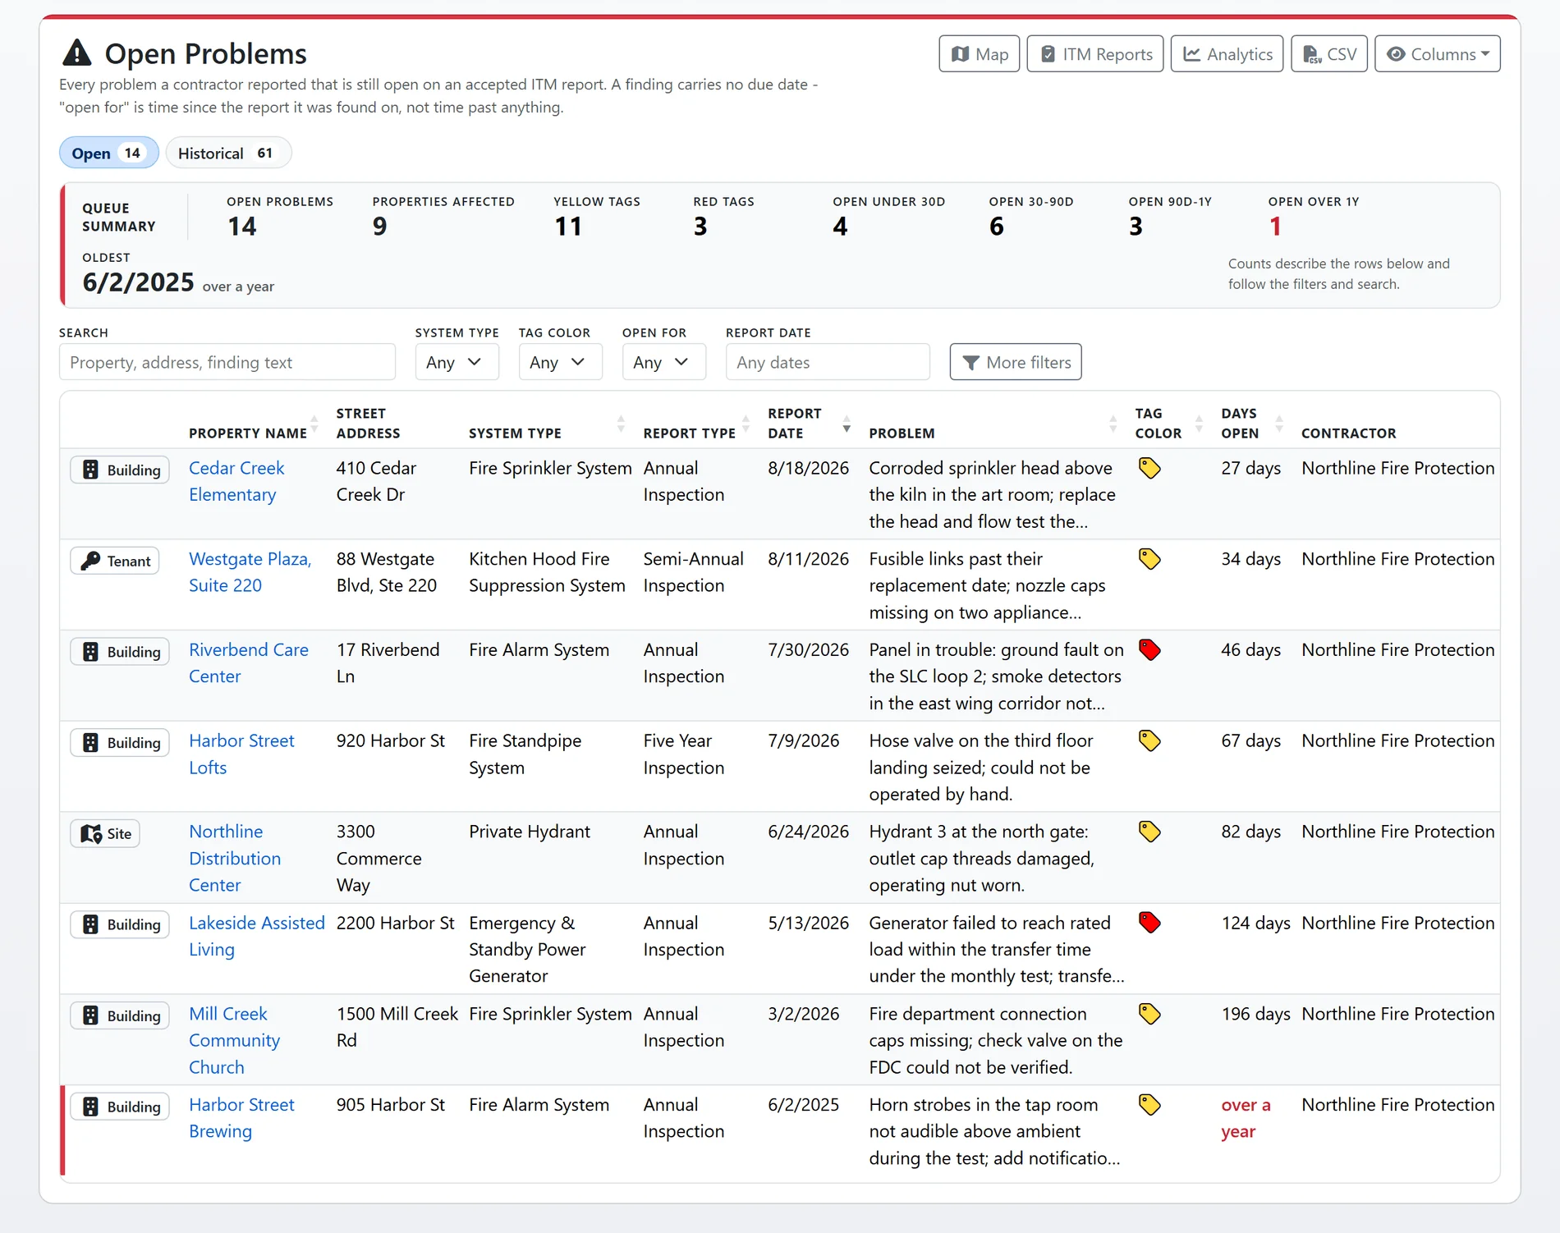Click 'Semi-Annual Inspection' report type cell
The image size is (1560, 1233).
pyautogui.click(x=694, y=572)
